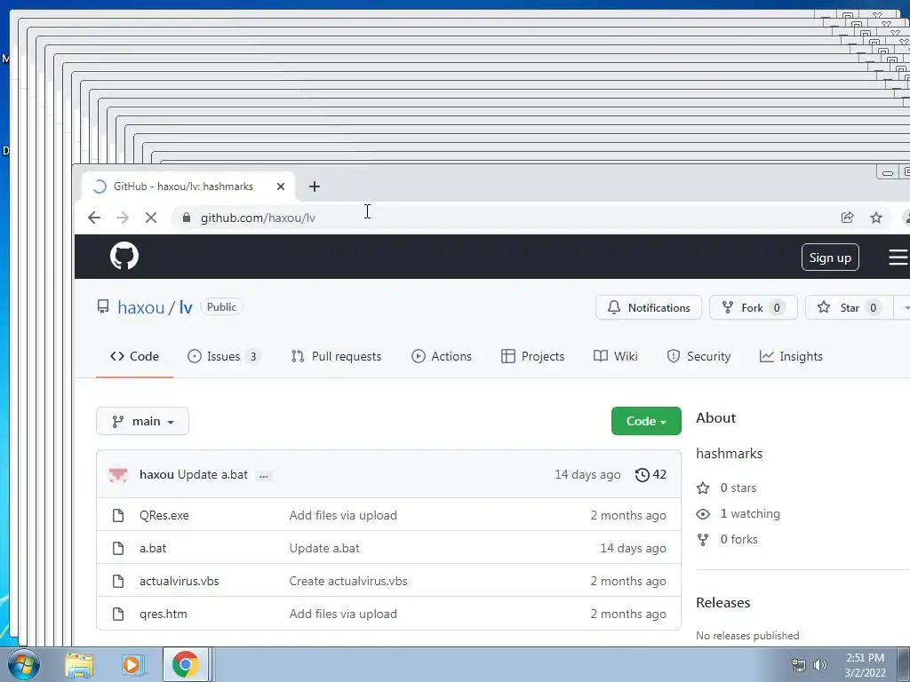Open the GitHub hamburger menu

(898, 257)
